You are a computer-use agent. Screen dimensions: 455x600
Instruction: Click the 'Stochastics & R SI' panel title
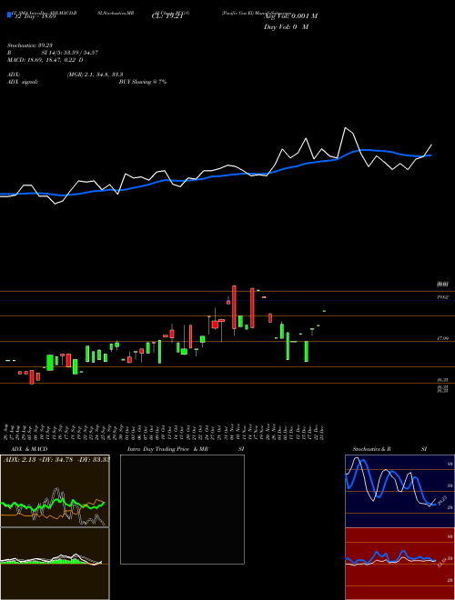(389, 449)
